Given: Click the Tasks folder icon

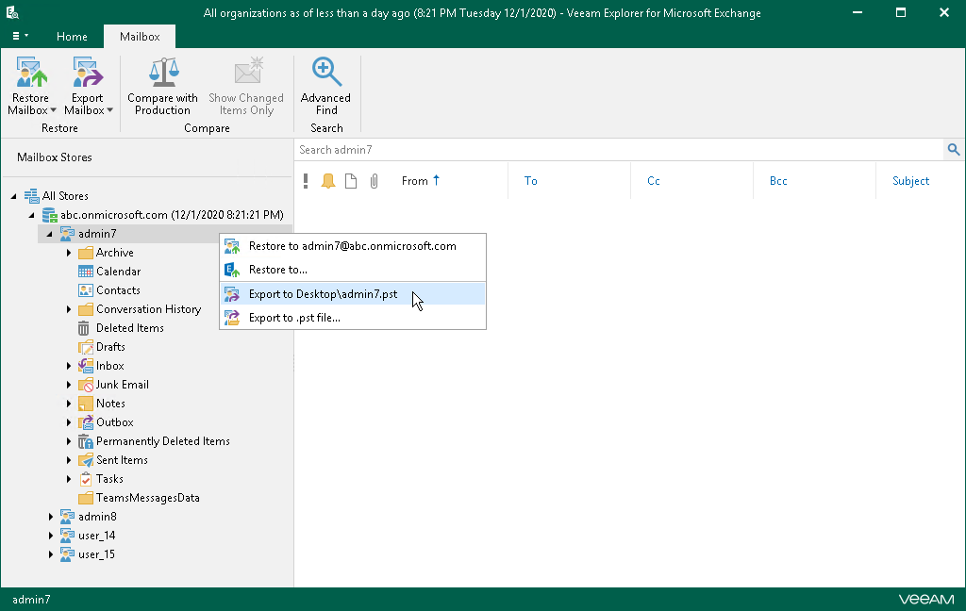Looking at the screenshot, I should (86, 479).
